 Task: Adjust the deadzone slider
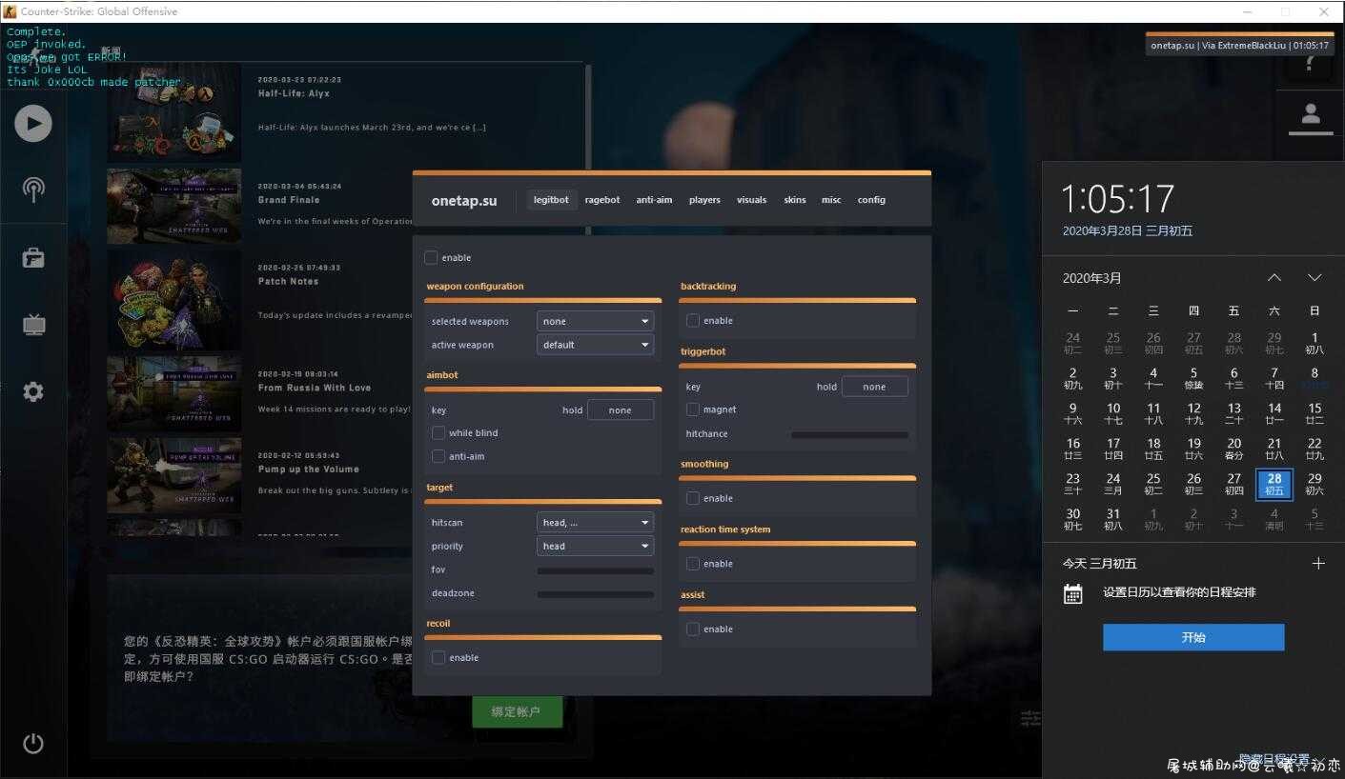[x=596, y=594]
